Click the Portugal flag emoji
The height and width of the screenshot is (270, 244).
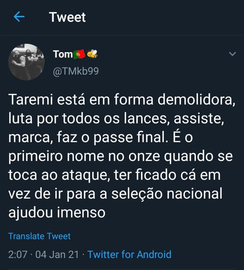[x=79, y=55]
